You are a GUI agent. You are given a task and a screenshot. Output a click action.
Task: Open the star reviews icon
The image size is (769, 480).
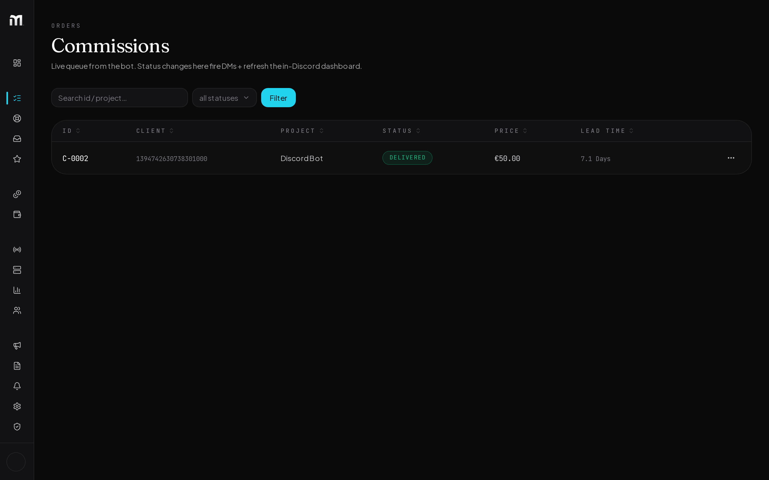coord(17,159)
